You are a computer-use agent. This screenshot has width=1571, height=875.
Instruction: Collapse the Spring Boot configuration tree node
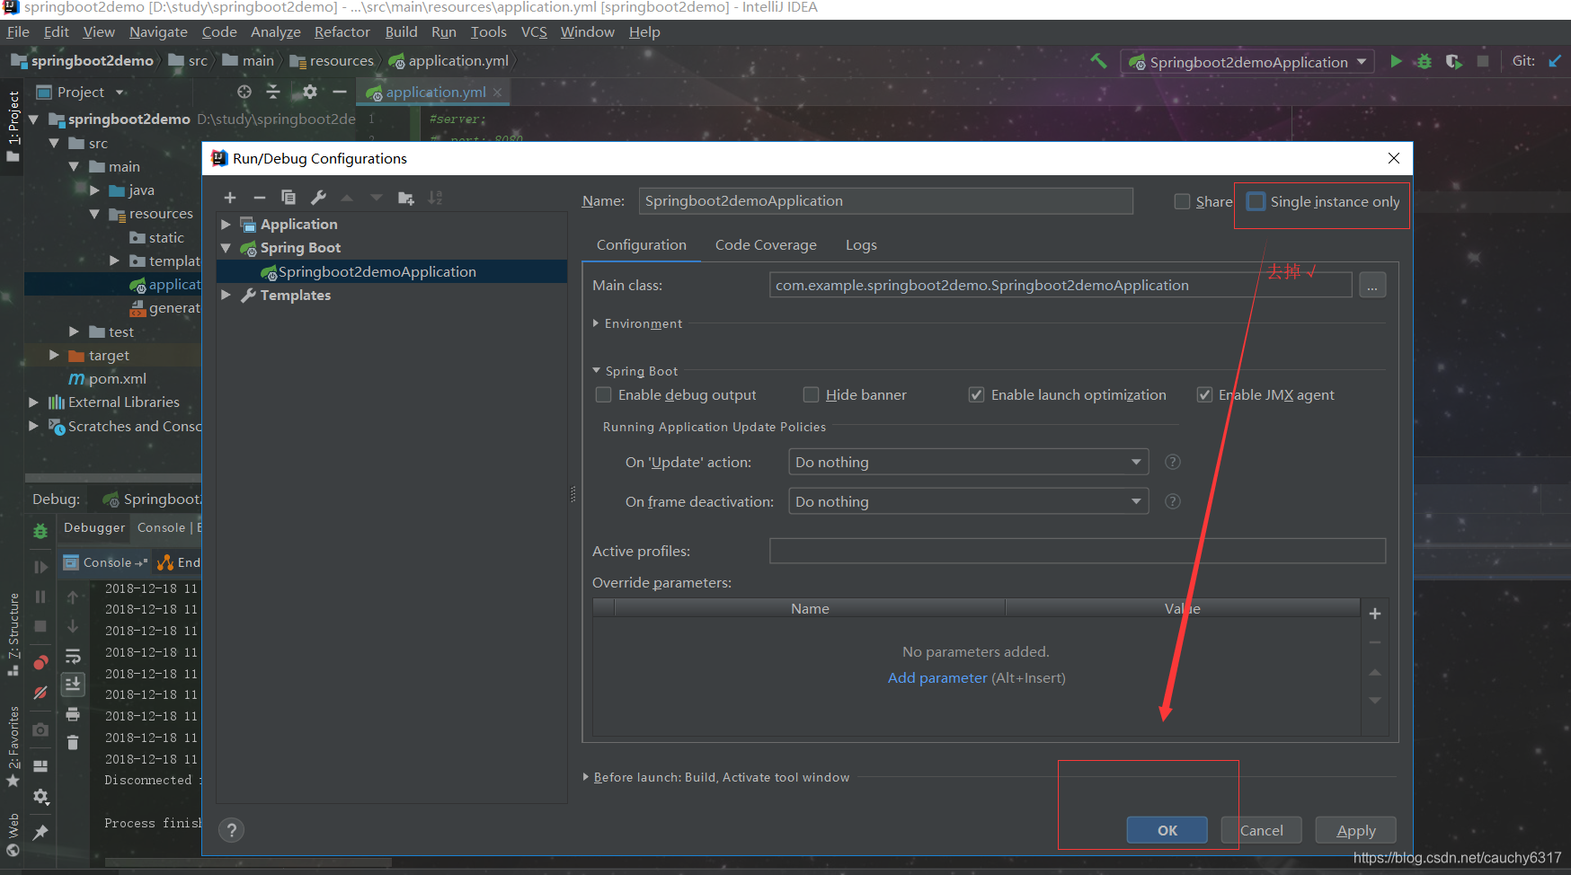coord(226,248)
